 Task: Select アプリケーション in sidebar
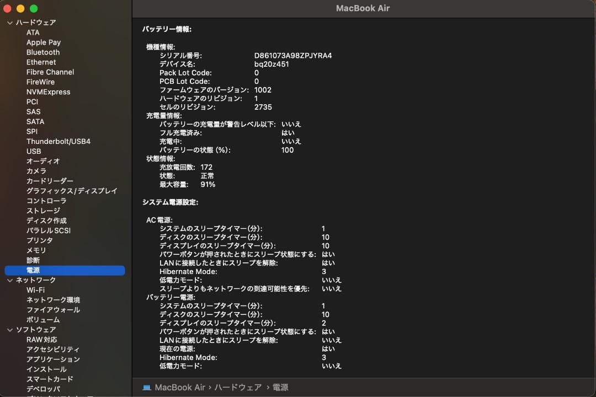[53, 360]
